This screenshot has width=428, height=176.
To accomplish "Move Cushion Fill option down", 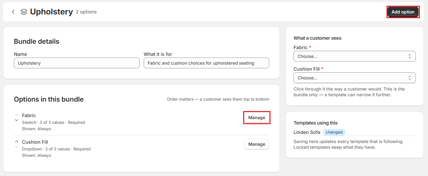I will tap(17, 147).
